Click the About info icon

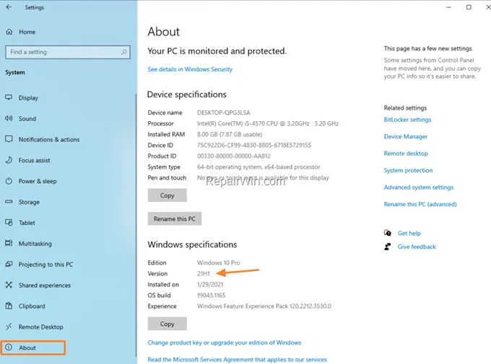click(9, 347)
